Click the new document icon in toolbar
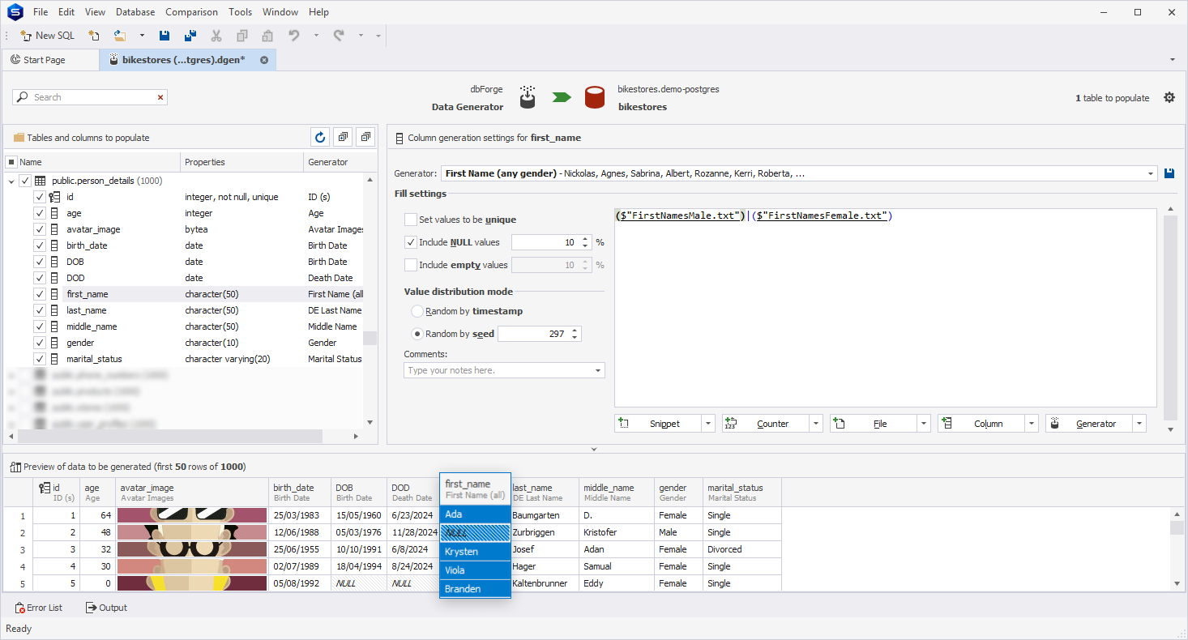The width and height of the screenshot is (1188, 640). click(x=94, y=36)
